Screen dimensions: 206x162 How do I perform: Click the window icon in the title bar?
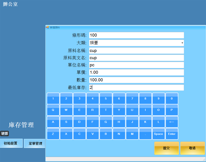pos(47,27)
